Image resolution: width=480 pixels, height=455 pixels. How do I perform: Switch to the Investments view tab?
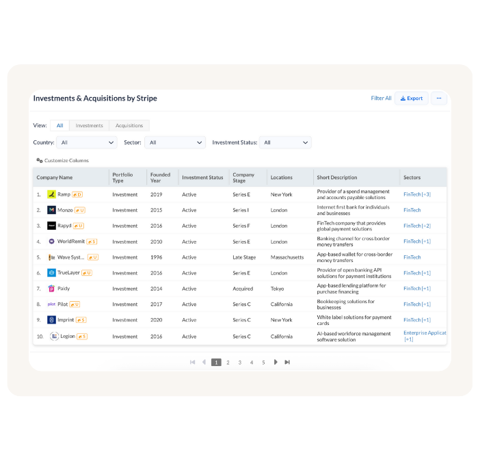point(89,126)
